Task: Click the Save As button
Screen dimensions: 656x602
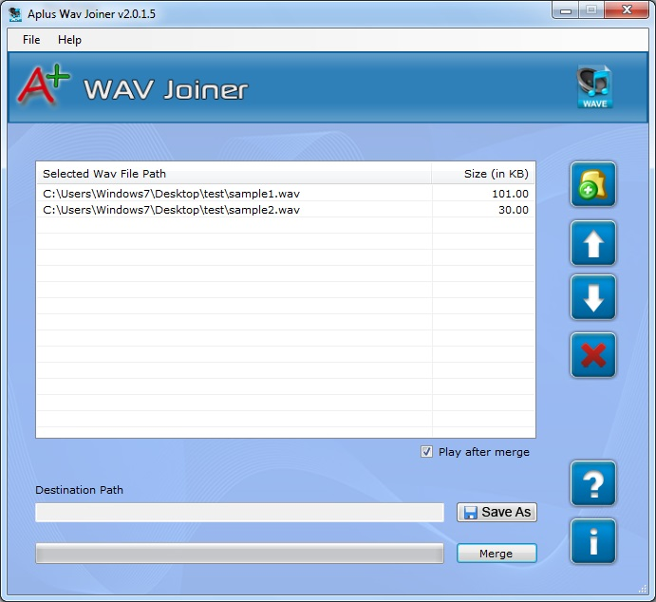Action: coord(497,512)
